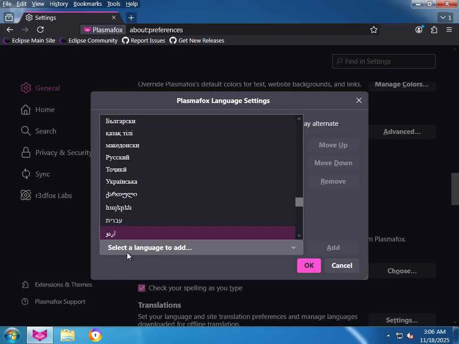Expand the list-all-tabs chevron button
The image size is (459, 344).
click(446, 17)
